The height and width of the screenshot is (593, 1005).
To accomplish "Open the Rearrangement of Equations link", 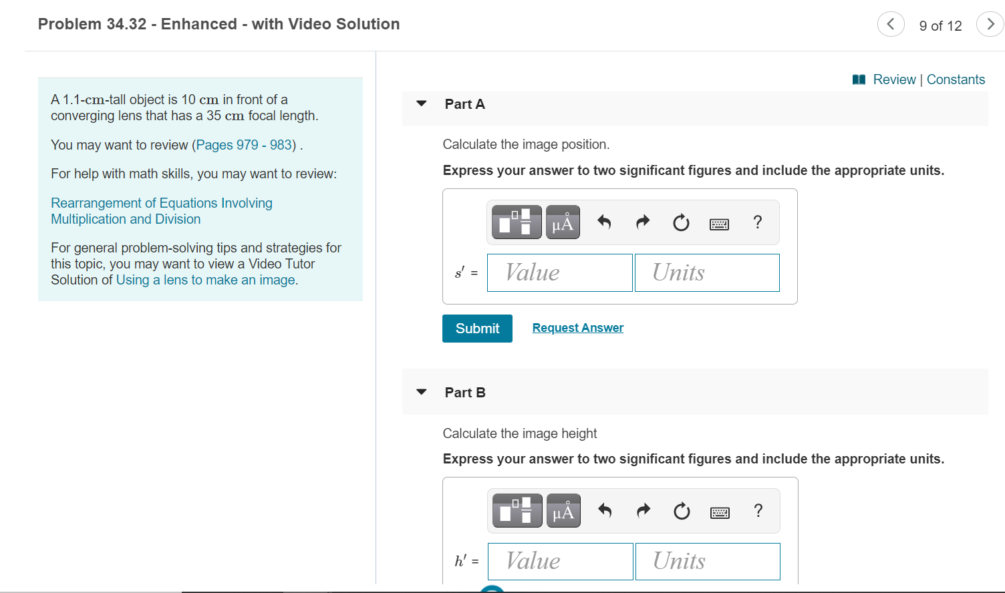I will coord(161,202).
